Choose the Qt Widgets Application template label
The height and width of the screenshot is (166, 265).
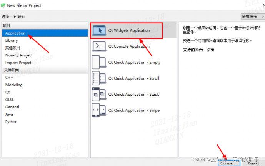click(129, 30)
